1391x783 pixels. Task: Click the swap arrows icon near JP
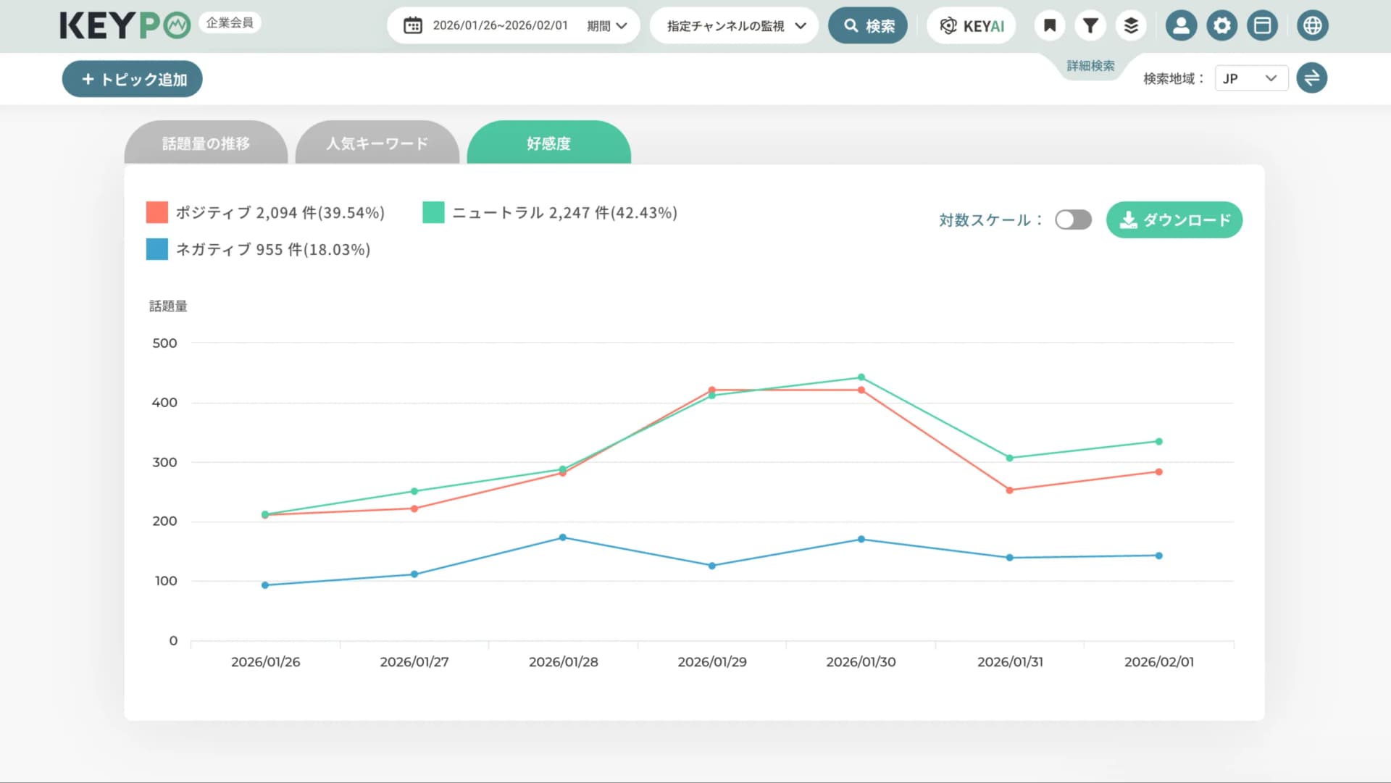coord(1311,78)
